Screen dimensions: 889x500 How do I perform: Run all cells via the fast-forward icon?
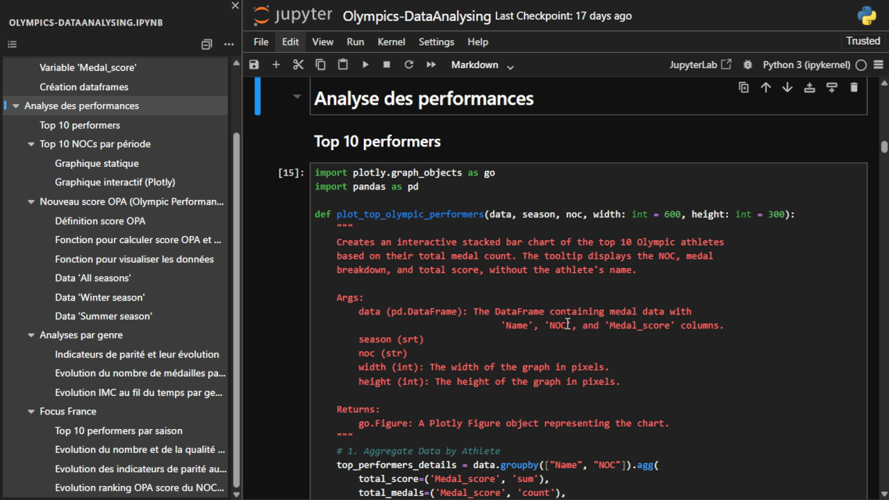(431, 65)
